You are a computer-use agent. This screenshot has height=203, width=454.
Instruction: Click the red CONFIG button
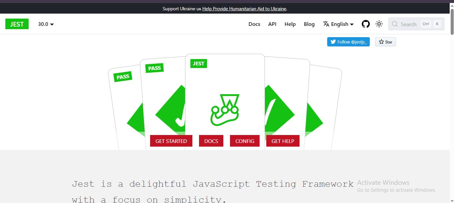click(245, 141)
